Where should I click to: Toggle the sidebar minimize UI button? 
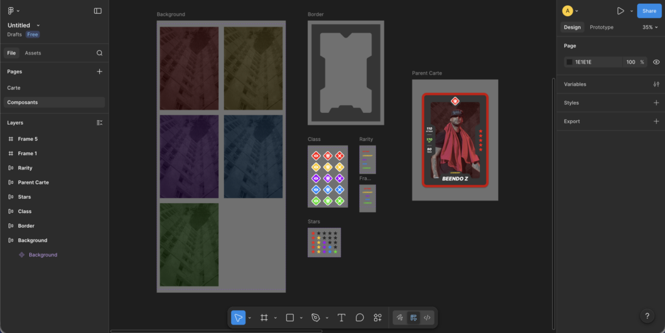coord(98,11)
